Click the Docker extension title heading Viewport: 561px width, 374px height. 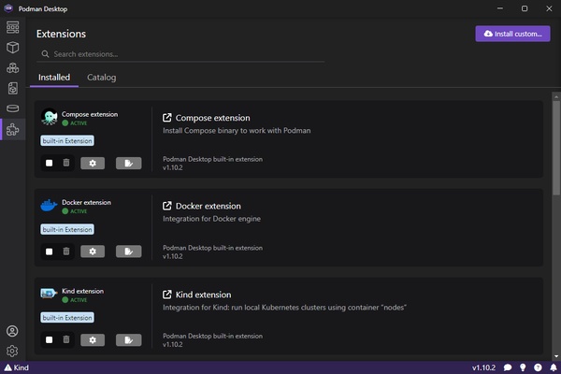tap(209, 206)
